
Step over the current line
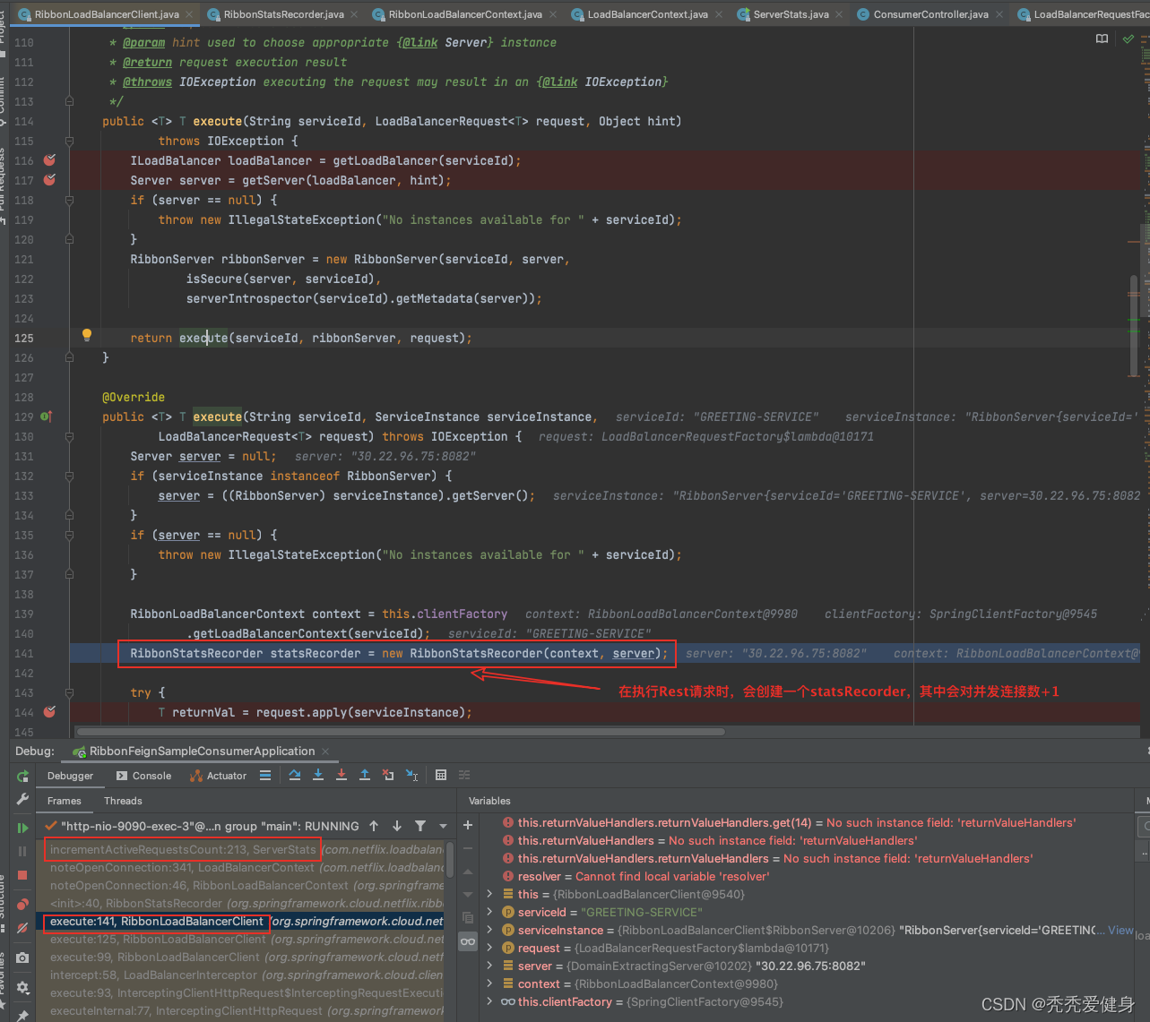295,775
